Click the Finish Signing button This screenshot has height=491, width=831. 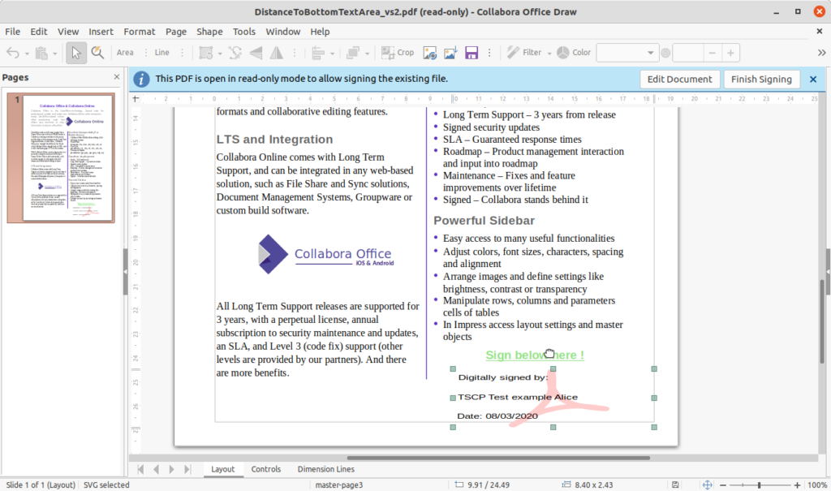coord(760,79)
